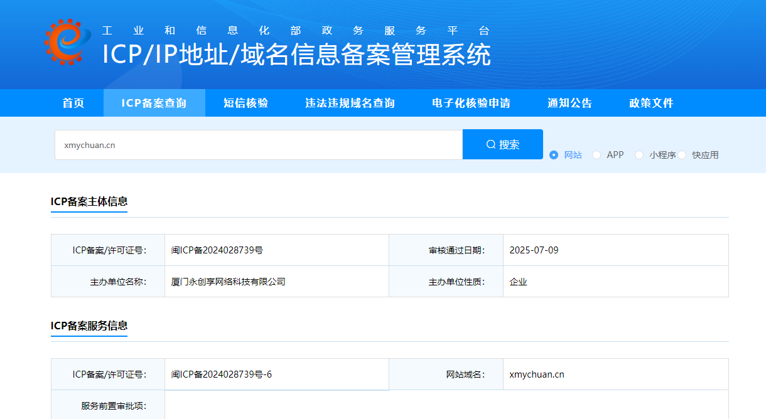Viewport: 766px width, 419px height.
Task: Choose the 小程序 radio option
Action: tap(639, 155)
